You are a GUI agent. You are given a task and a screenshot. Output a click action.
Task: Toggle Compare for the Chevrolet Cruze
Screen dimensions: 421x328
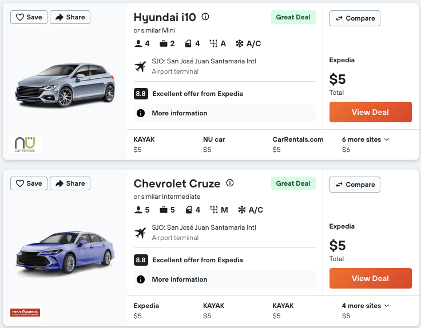tap(355, 185)
